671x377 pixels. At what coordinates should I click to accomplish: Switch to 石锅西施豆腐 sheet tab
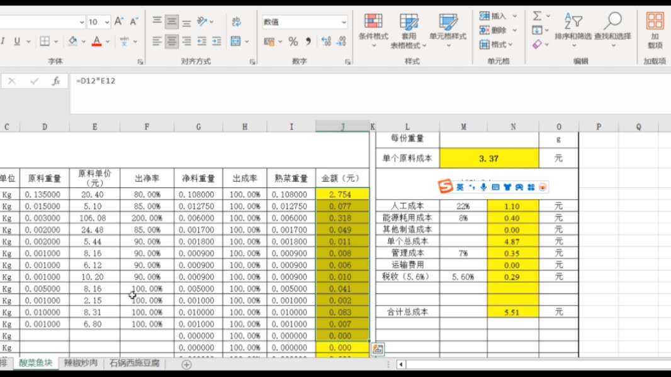(134, 363)
